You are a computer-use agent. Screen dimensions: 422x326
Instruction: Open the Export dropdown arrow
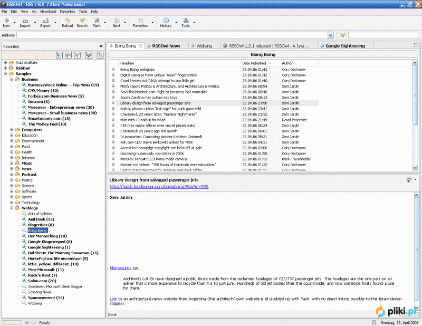coord(55,23)
